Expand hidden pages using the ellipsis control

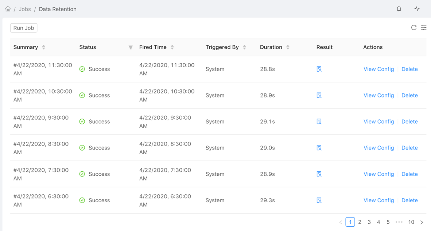tap(399, 222)
